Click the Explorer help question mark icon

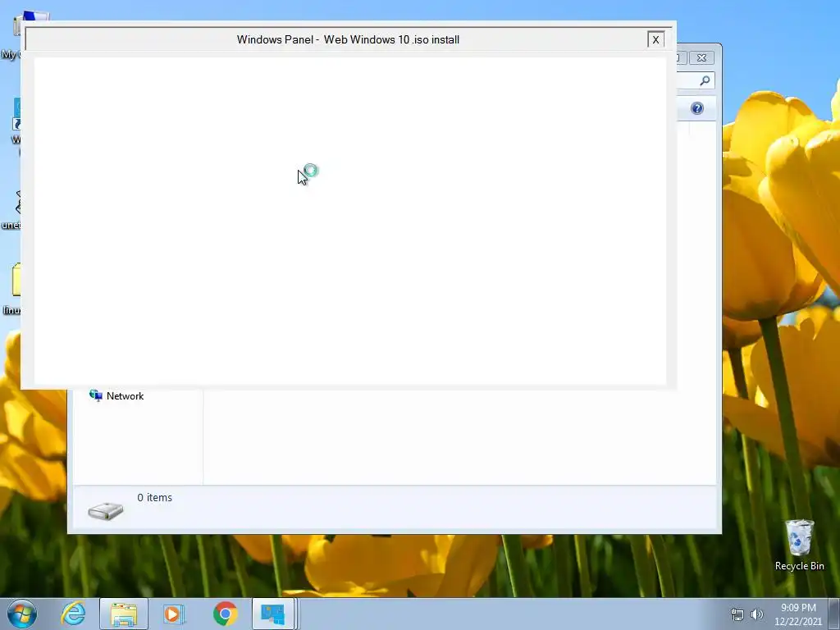coord(696,109)
